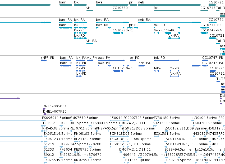This screenshot has height=164, width=225.
Task: Select the lok gene arrow glyph
Action: point(81,5)
